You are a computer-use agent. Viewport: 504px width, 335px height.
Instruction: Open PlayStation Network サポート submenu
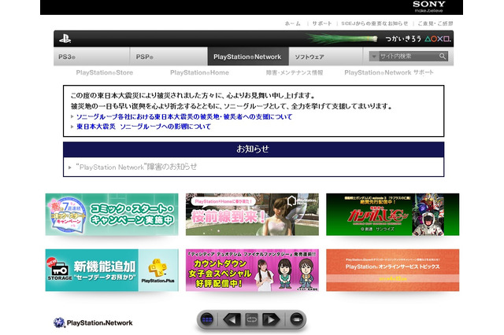tap(388, 72)
